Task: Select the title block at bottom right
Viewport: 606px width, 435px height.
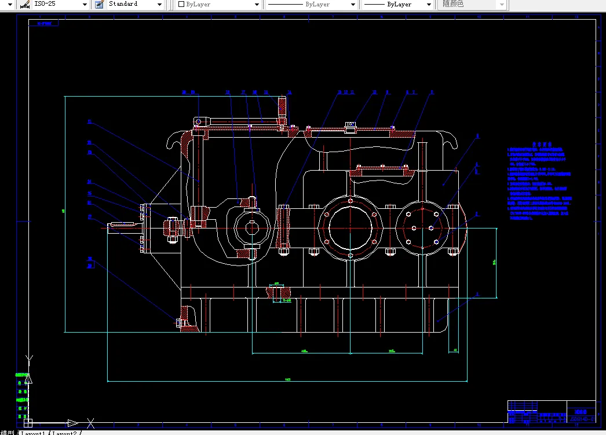Action: [552, 412]
